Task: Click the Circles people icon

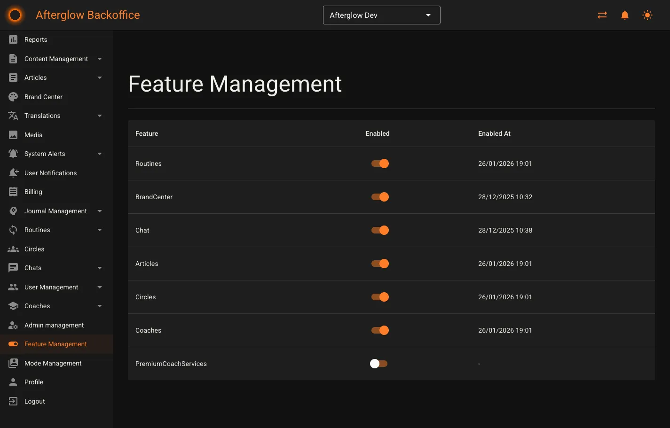Action: click(13, 249)
